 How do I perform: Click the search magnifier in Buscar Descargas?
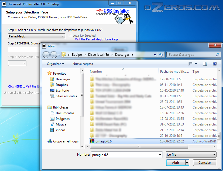(x=217, y=55)
